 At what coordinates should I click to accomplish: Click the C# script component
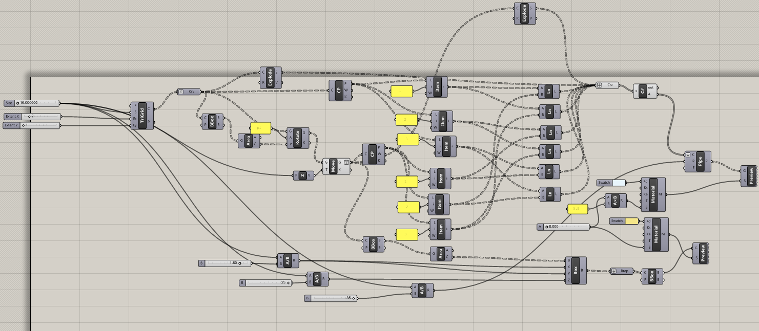coord(642,91)
